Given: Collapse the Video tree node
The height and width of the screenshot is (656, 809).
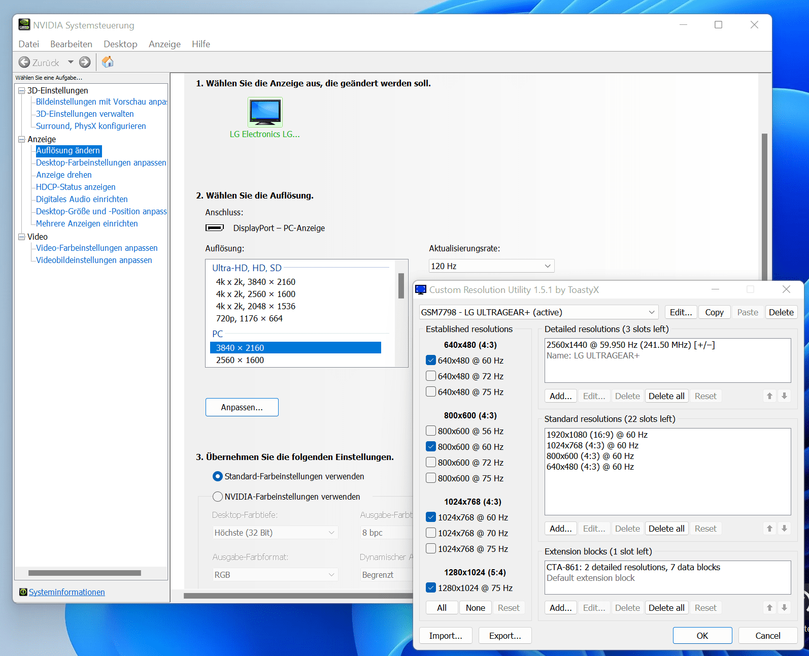Looking at the screenshot, I should click(x=22, y=237).
